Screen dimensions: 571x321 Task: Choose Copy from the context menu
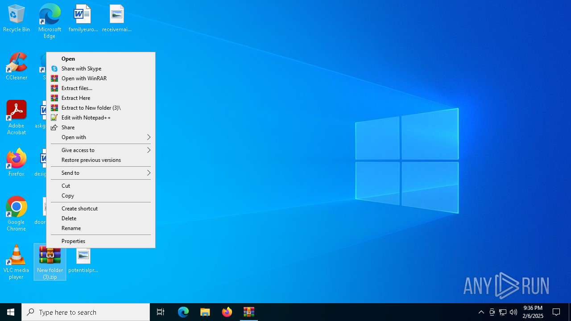pos(101,196)
